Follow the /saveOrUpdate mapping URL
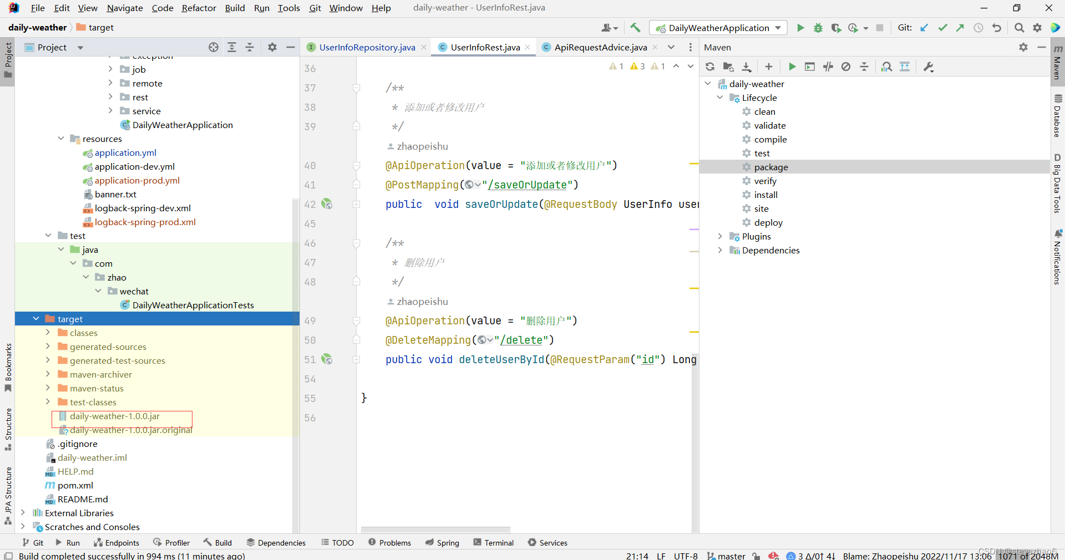The height and width of the screenshot is (560, 1065). pos(527,185)
